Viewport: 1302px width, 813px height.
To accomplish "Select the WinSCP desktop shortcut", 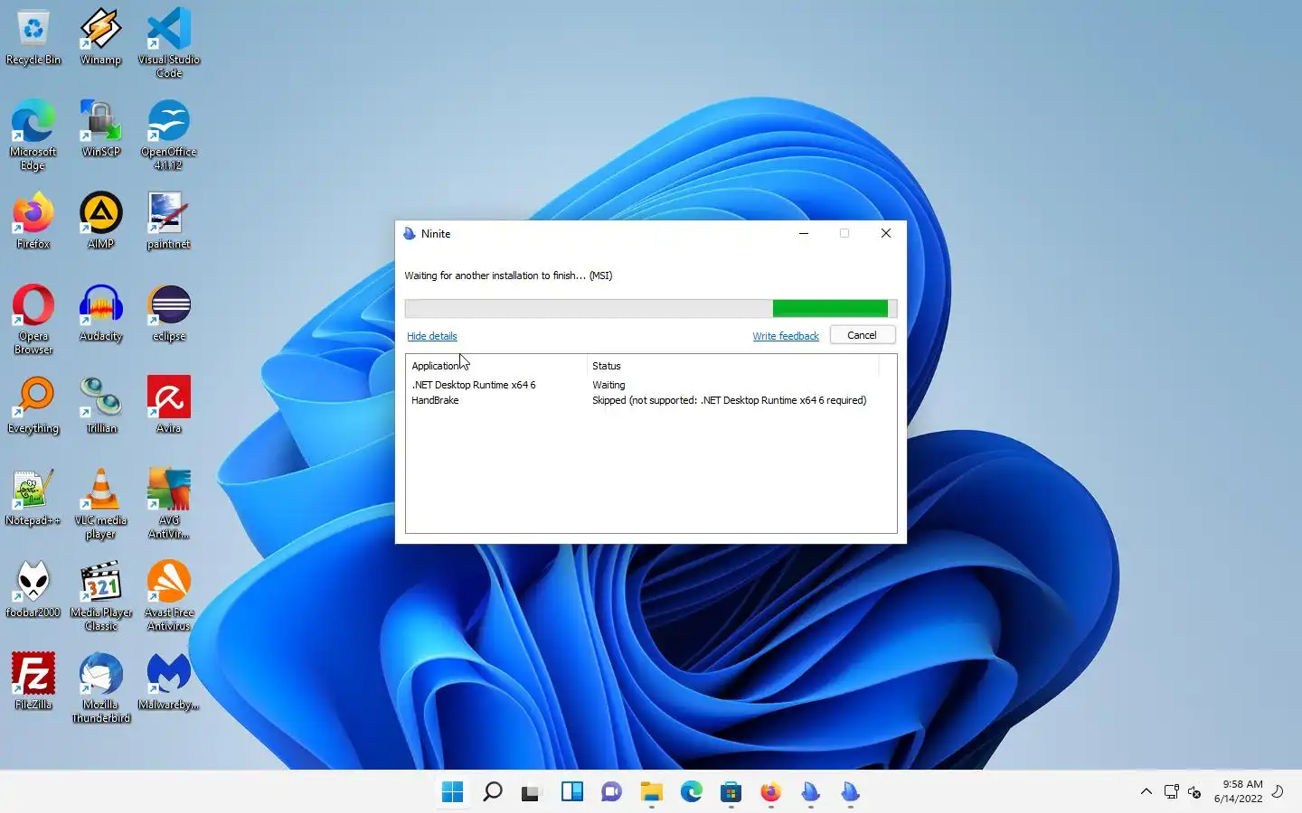I will pos(100,129).
